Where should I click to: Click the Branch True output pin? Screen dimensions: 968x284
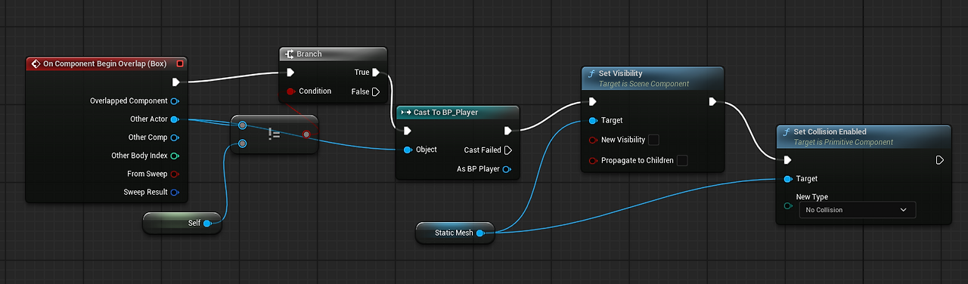coord(376,73)
